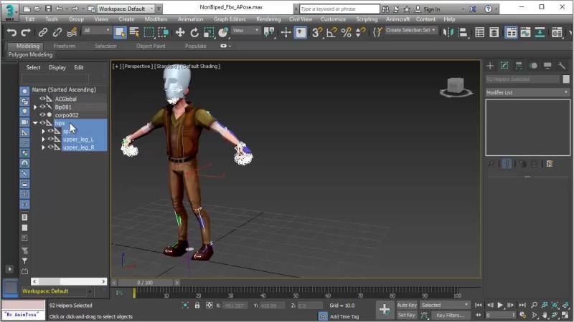Hide the corpo002 object using eye icon
574x322 pixels.
click(x=42, y=114)
